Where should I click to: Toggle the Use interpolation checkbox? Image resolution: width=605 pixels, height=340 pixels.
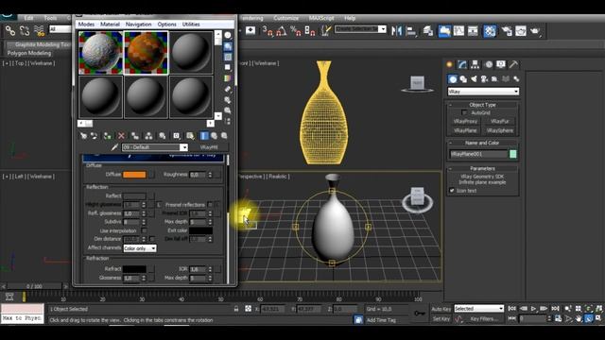pos(144,230)
